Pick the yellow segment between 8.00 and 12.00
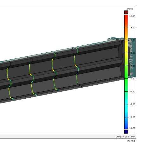Screen dimensions: 141x145 (126, 46)
